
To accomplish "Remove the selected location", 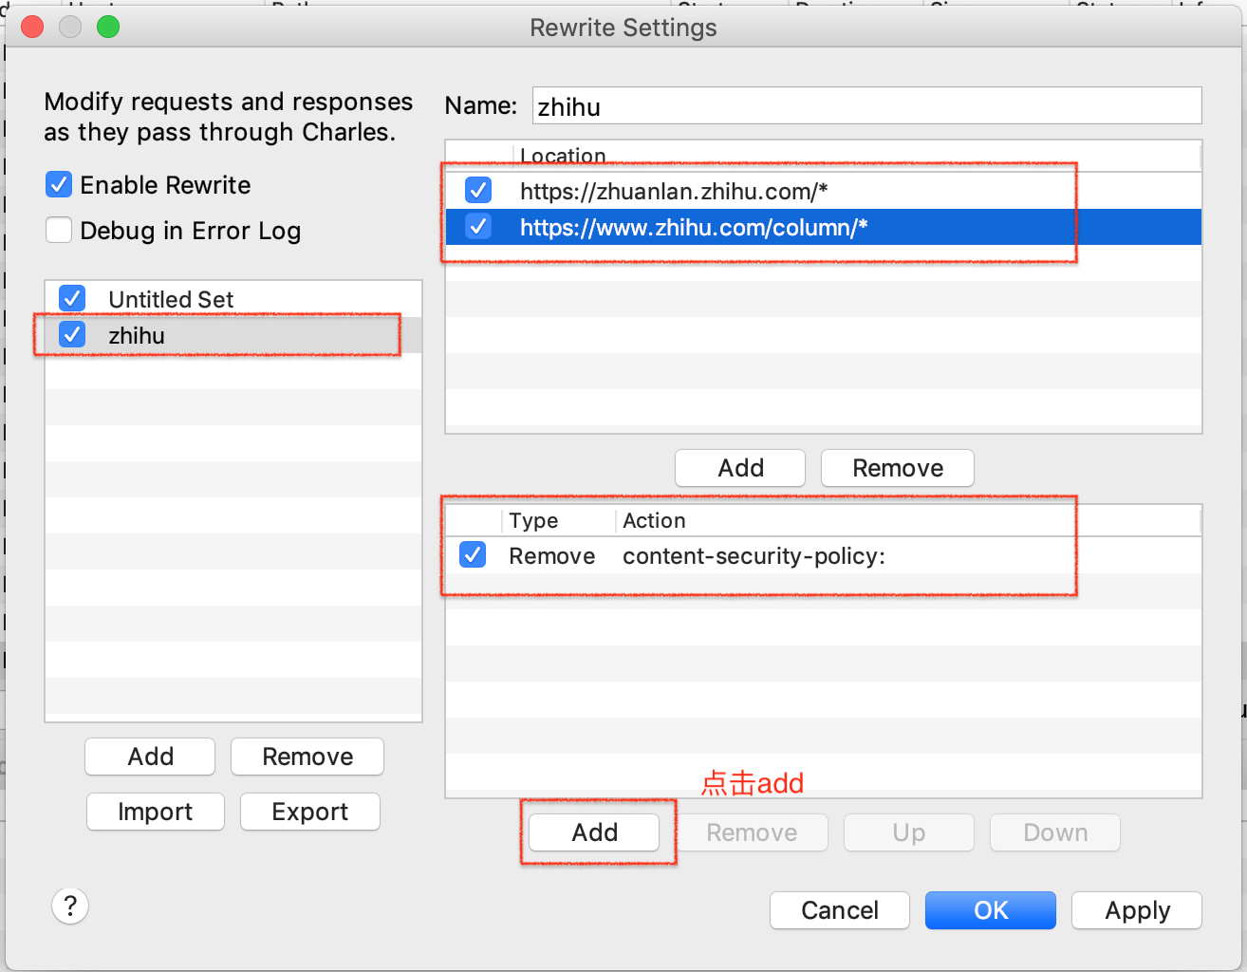I will point(897,468).
